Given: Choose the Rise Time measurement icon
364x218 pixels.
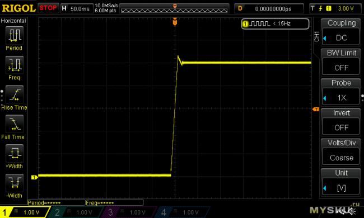Looking at the screenshot, I should tap(15, 94).
